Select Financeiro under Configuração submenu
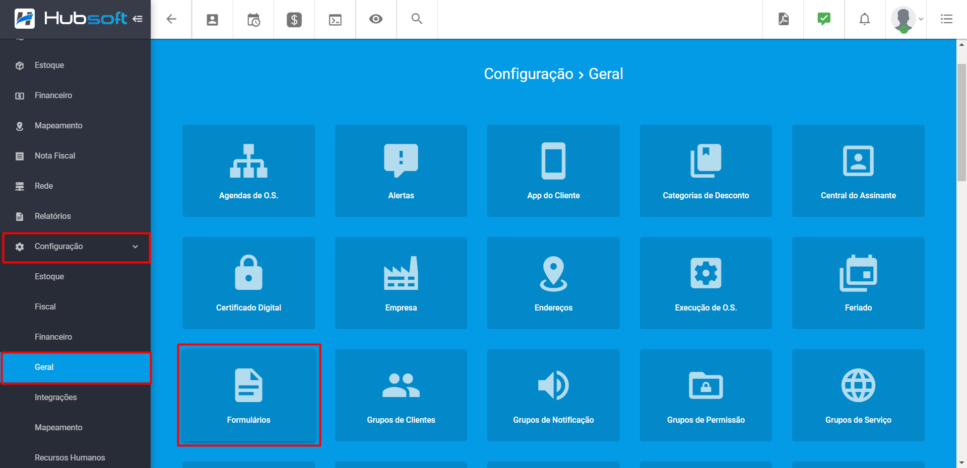Viewport: 967px width, 468px height. [x=76, y=337]
